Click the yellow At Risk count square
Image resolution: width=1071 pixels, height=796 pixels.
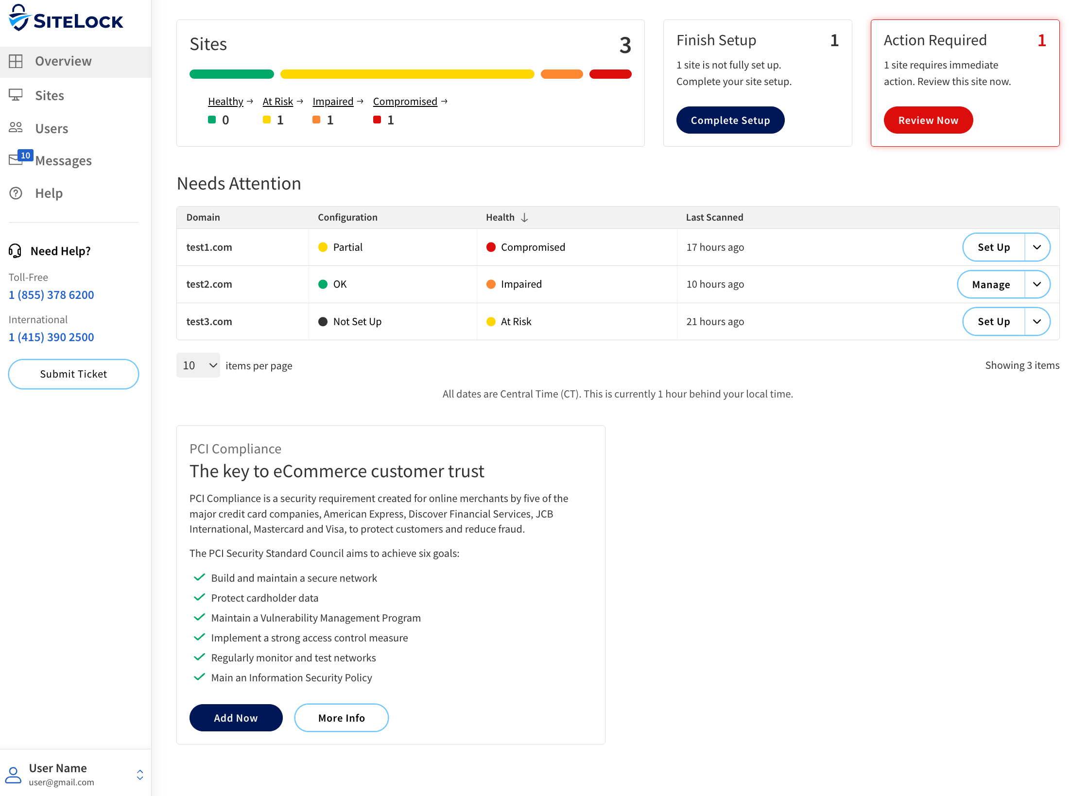point(267,120)
